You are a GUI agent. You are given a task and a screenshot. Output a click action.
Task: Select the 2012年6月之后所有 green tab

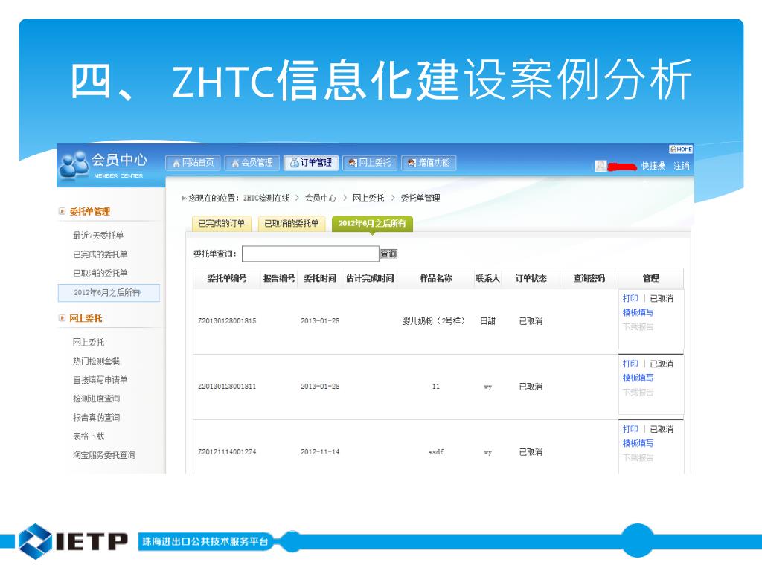[372, 223]
